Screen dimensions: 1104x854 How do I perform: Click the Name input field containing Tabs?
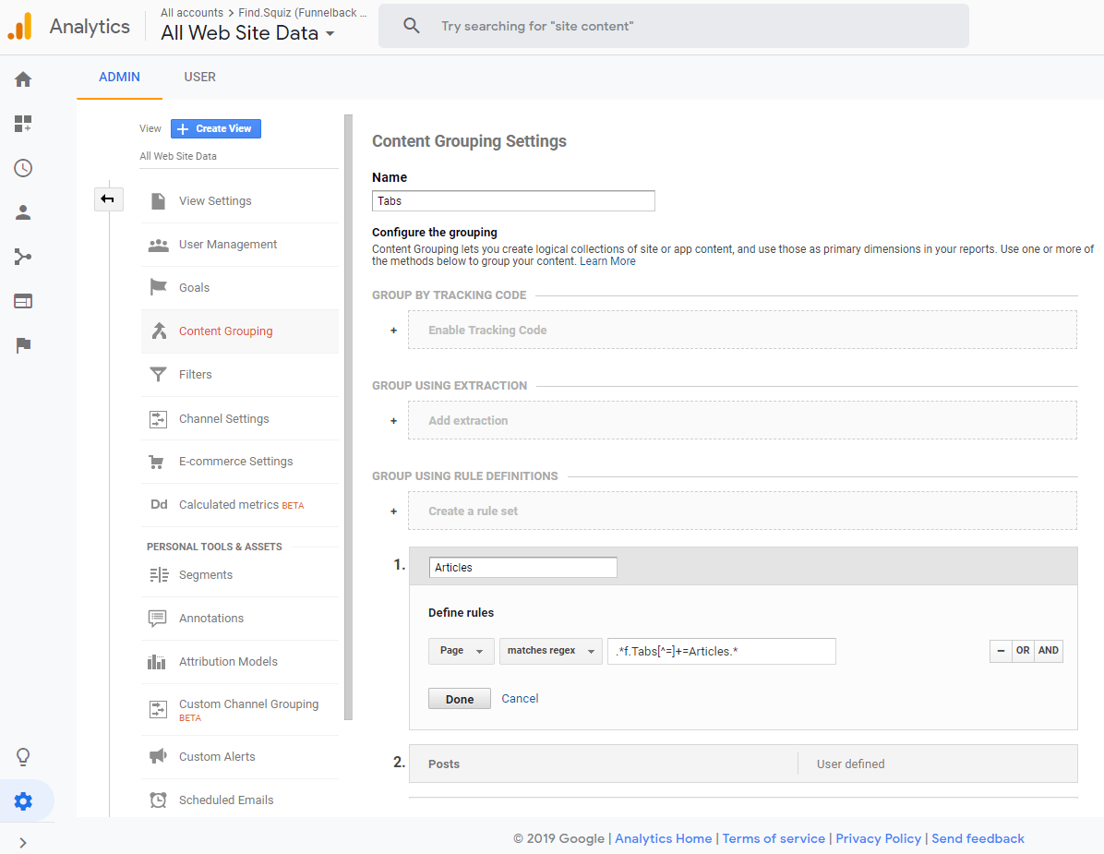513,201
